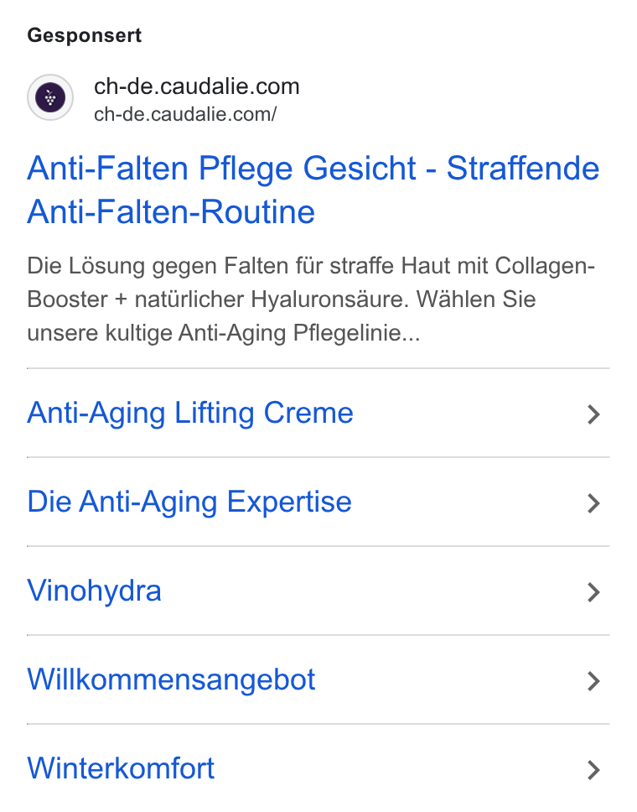Open the Die Anti-Aging Expertise link

189,502
